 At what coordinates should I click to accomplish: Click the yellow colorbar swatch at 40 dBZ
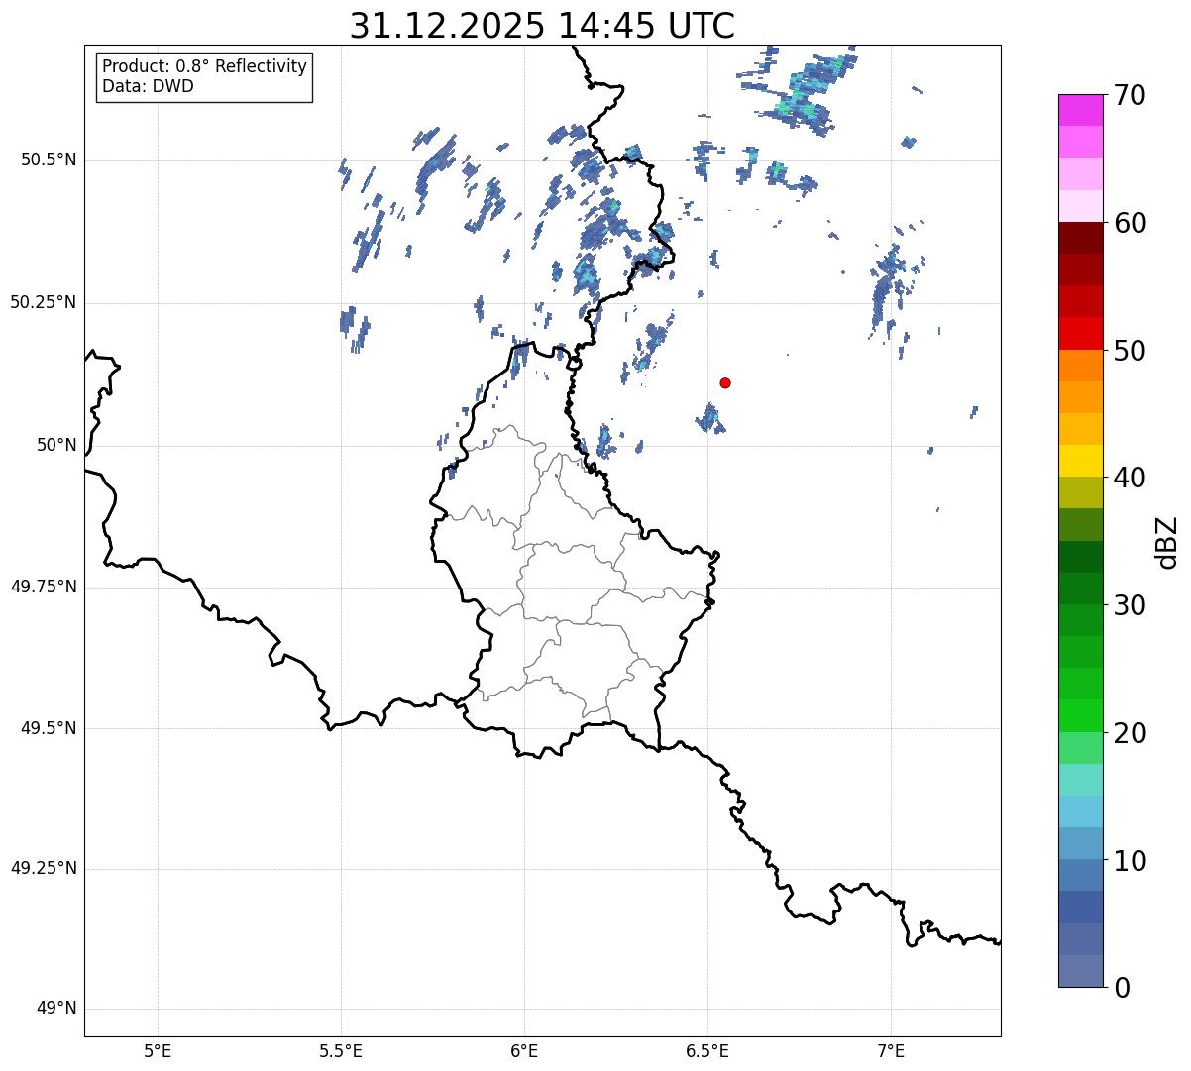(1080, 461)
